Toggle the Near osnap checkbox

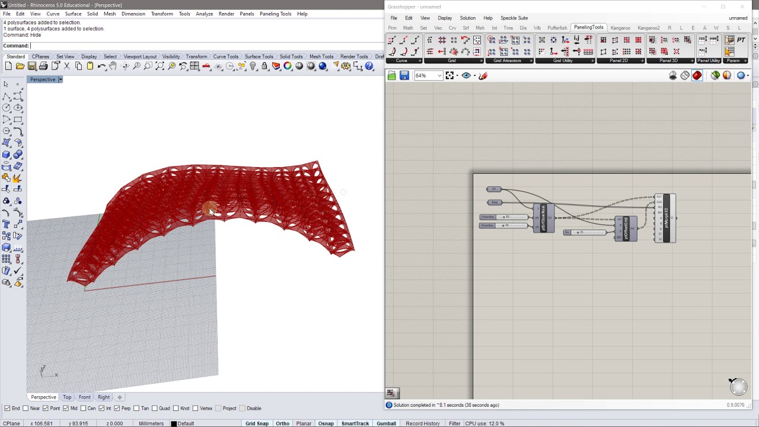pyautogui.click(x=26, y=408)
